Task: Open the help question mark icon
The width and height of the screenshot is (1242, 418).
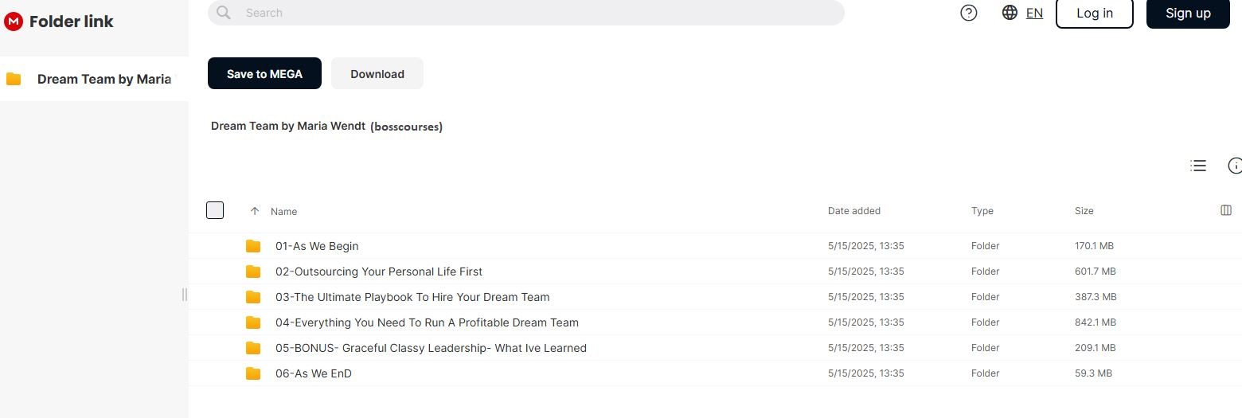Action: (968, 13)
